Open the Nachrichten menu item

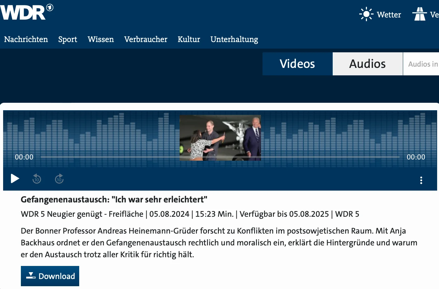[26, 39]
